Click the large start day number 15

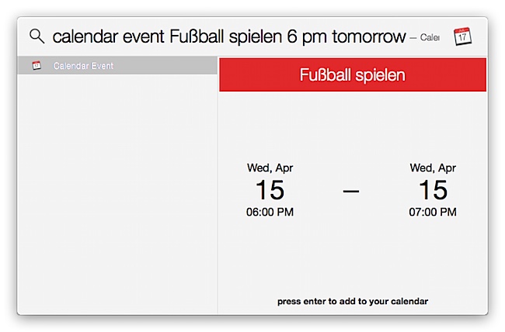pos(270,190)
